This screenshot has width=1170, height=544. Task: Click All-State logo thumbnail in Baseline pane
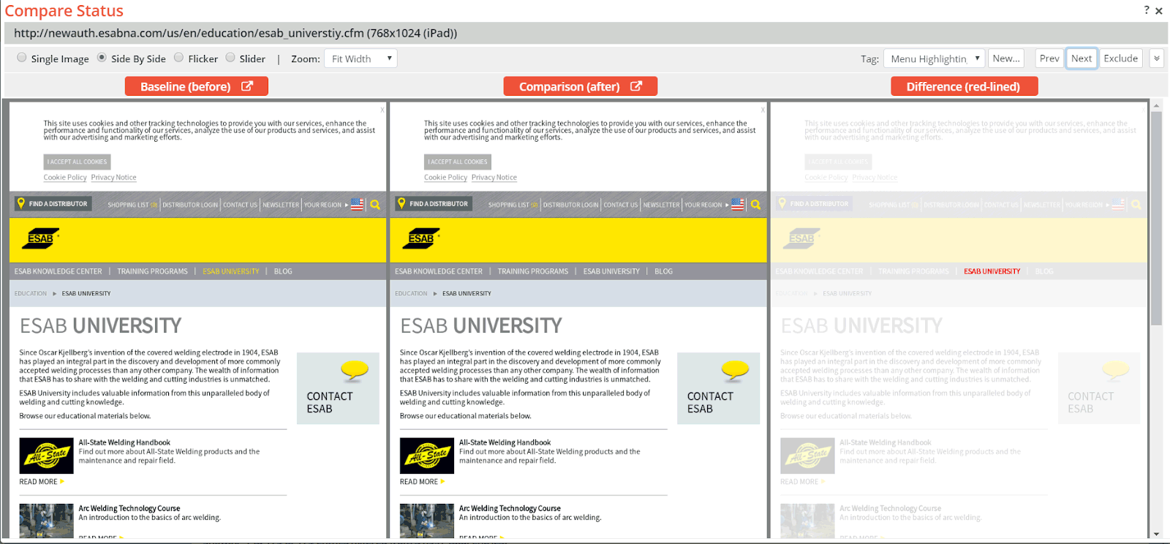(x=46, y=456)
